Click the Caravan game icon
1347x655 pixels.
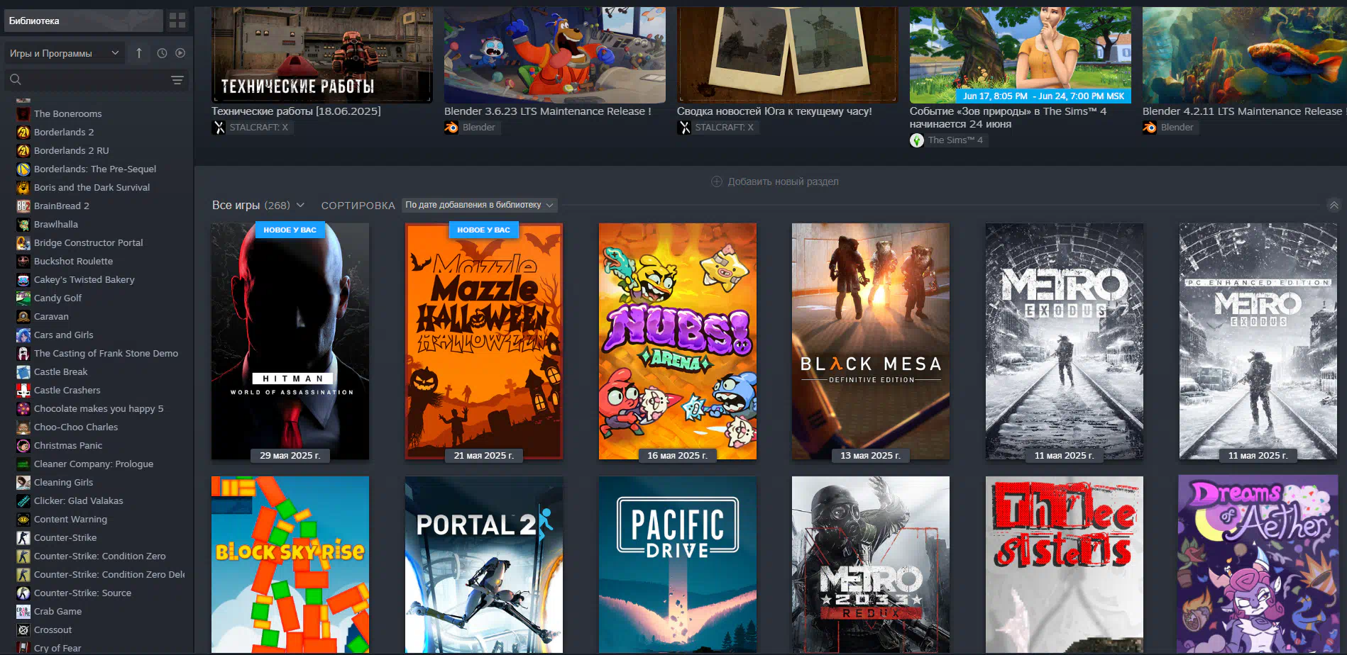point(23,316)
